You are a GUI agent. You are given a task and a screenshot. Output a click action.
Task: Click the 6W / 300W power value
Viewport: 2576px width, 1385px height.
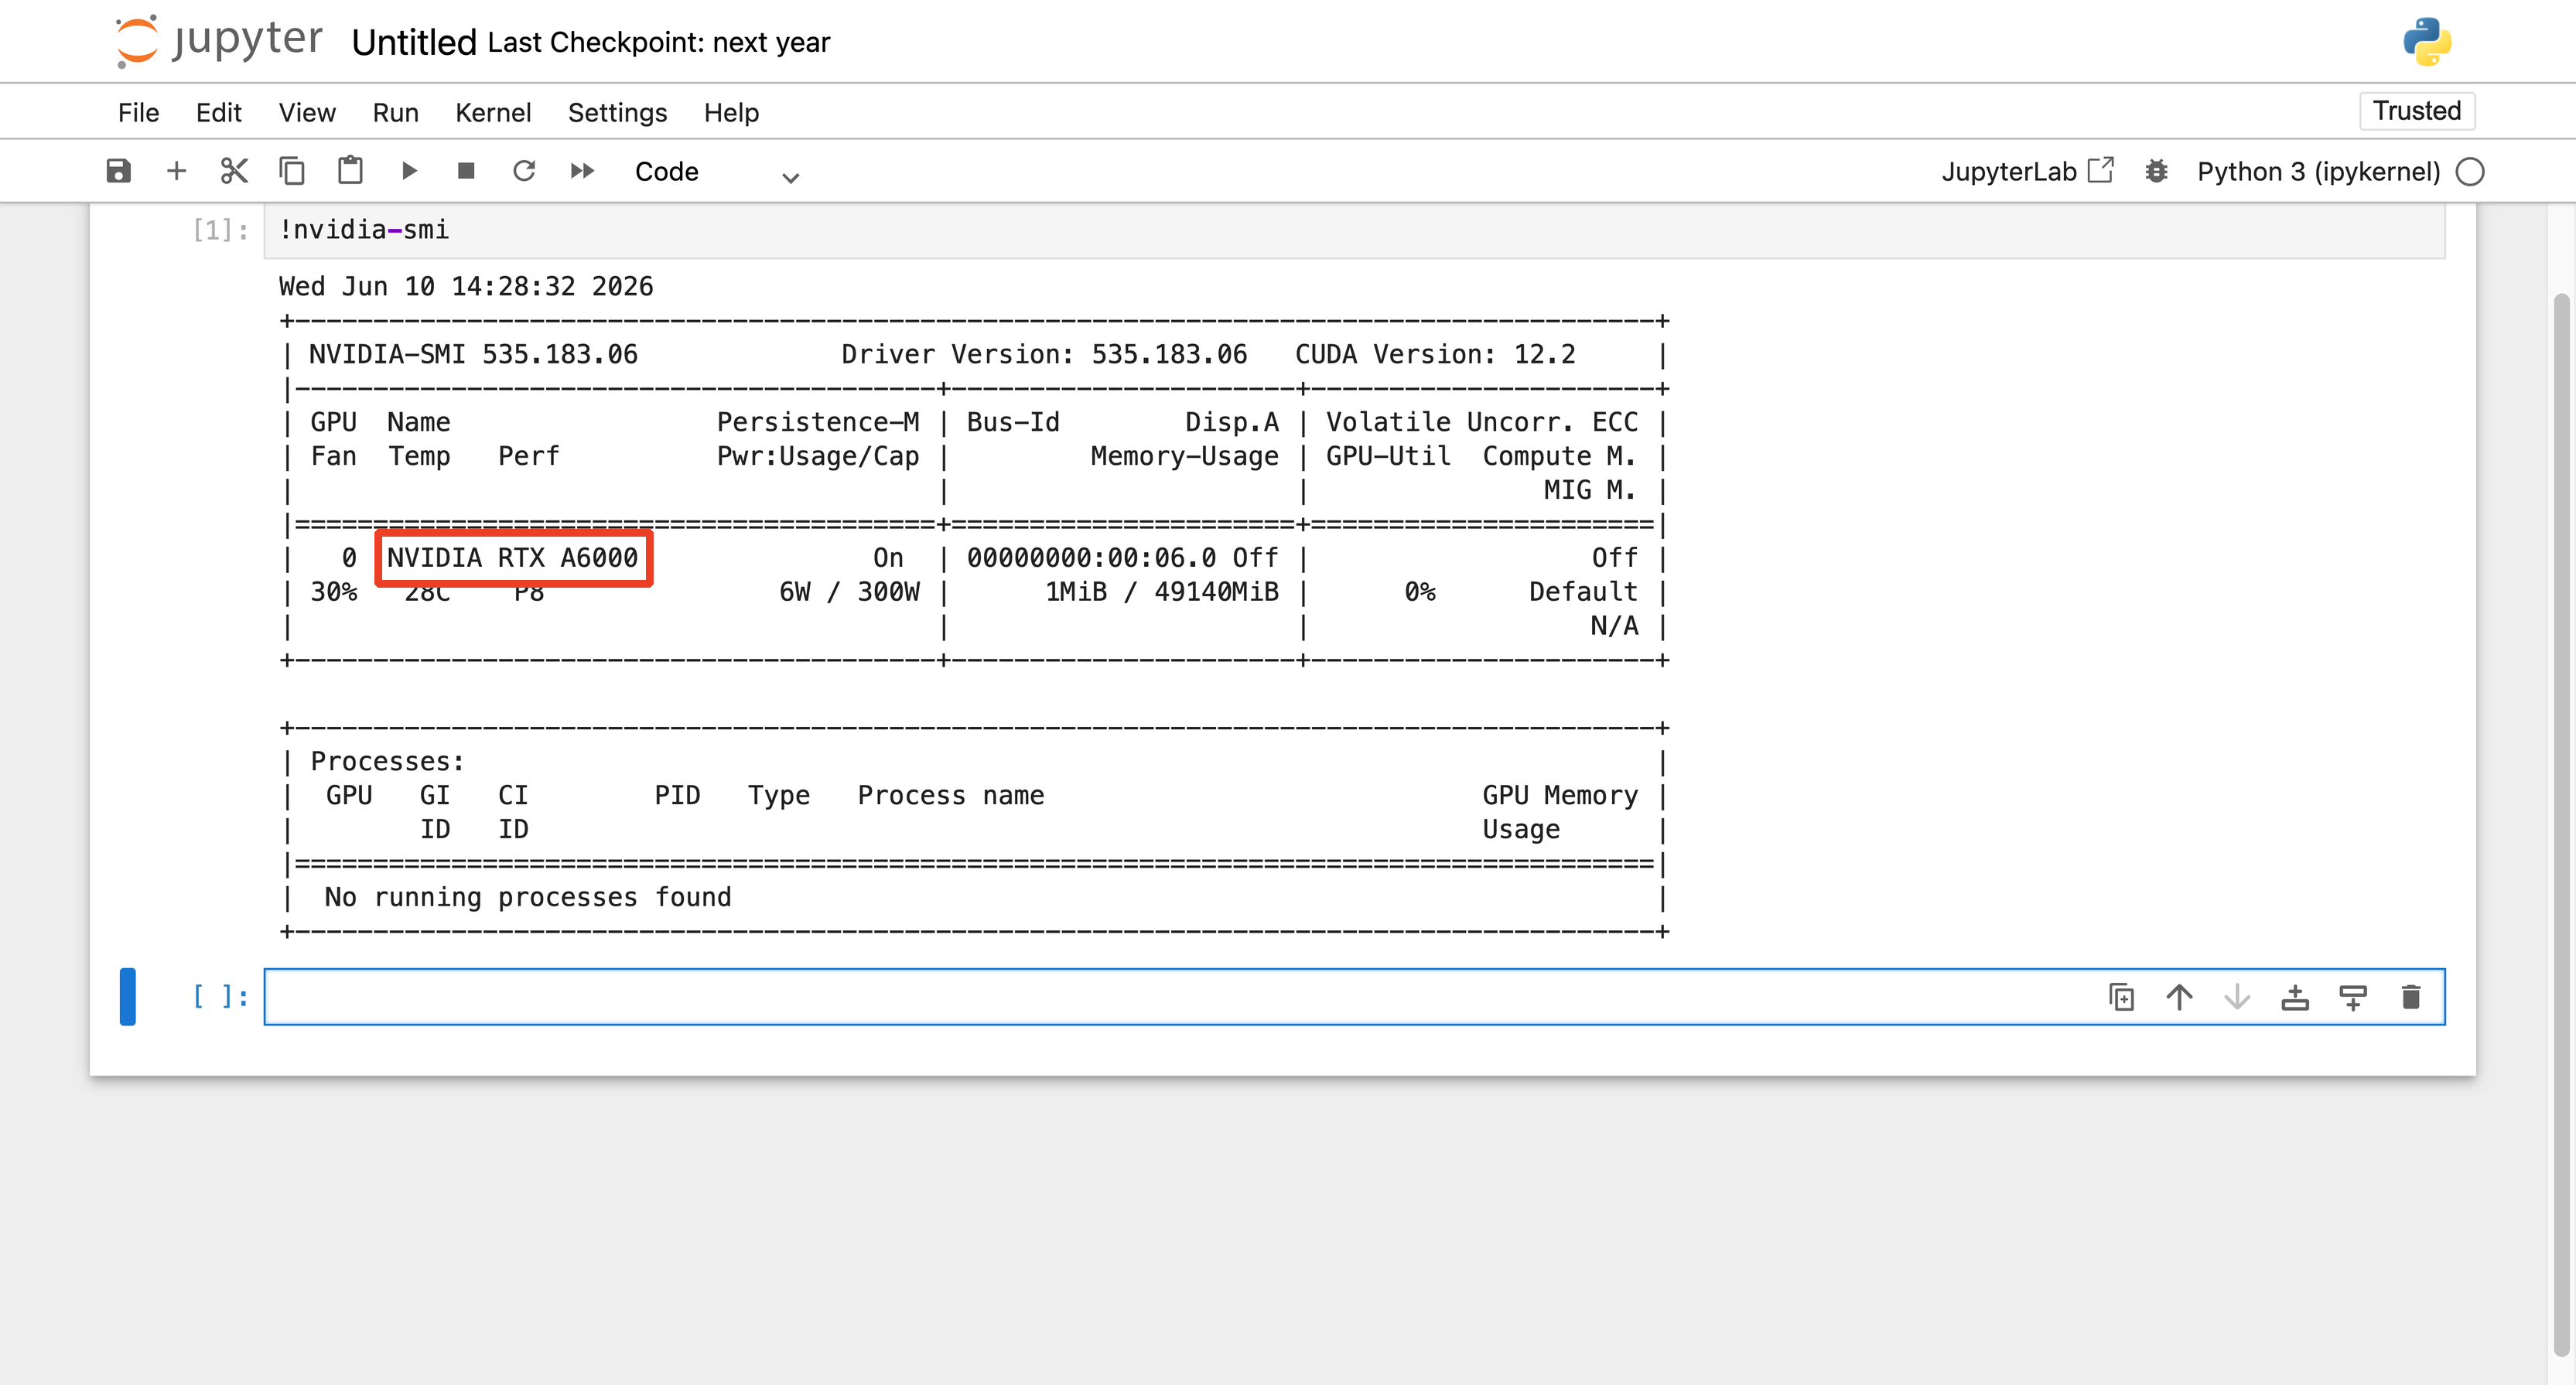pos(849,592)
